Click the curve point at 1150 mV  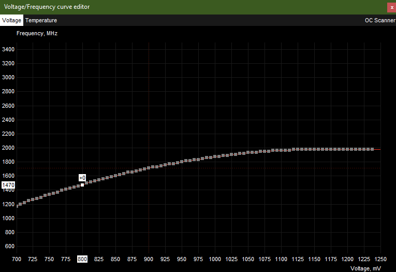314,149
